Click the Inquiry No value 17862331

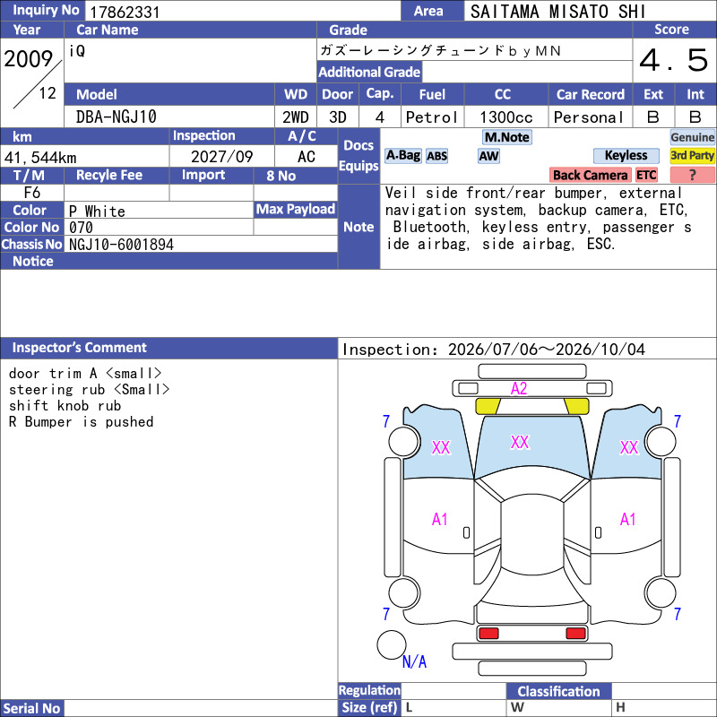pos(125,12)
